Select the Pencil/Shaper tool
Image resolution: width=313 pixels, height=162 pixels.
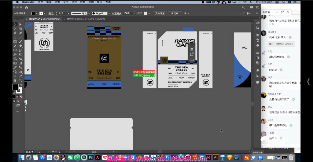[15, 46]
